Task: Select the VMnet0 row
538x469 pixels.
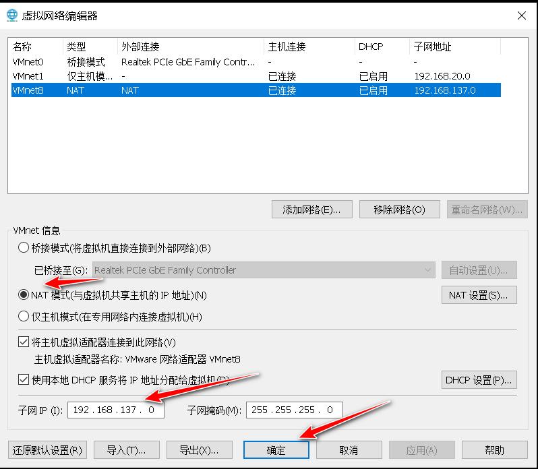Action: (256, 62)
